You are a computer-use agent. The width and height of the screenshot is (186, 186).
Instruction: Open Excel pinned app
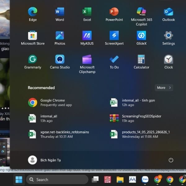pos(87,14)
